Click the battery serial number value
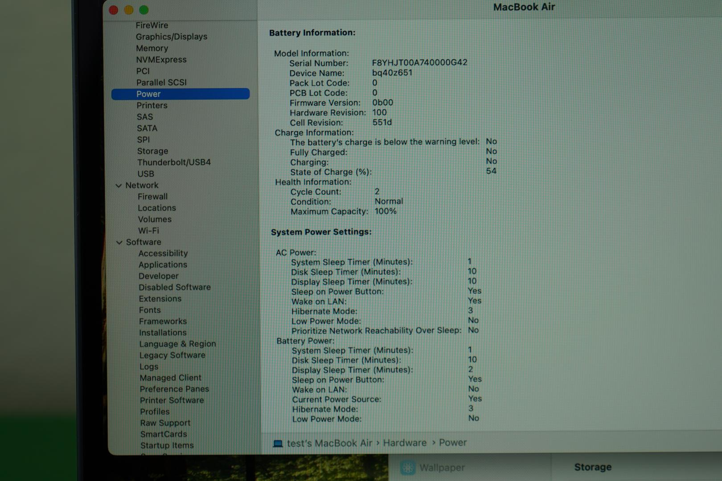Image resolution: width=722 pixels, height=481 pixels. coord(419,63)
